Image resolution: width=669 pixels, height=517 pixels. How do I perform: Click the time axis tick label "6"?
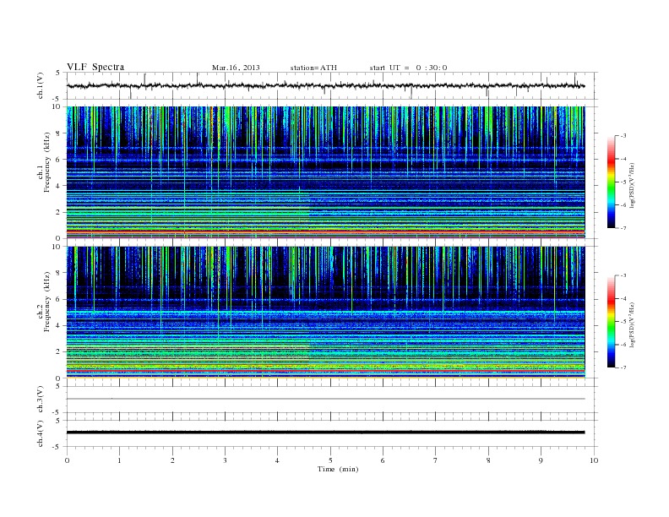click(x=383, y=460)
